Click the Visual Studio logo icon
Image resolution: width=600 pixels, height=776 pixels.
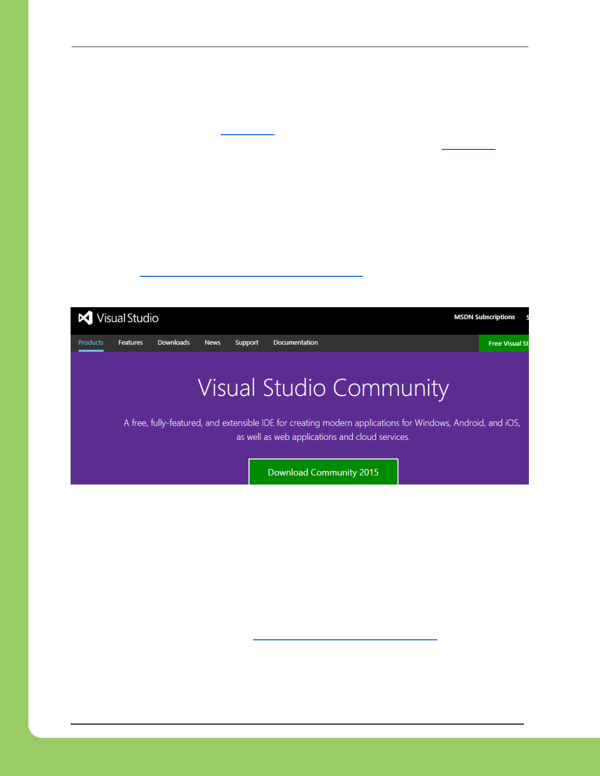pyautogui.click(x=85, y=318)
